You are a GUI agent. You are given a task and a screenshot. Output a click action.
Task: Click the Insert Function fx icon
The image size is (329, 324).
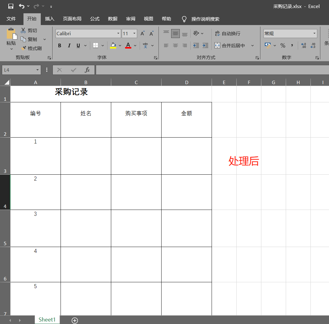(x=87, y=70)
